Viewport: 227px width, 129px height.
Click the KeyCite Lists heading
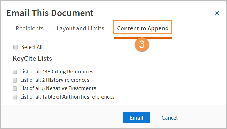point(32,59)
